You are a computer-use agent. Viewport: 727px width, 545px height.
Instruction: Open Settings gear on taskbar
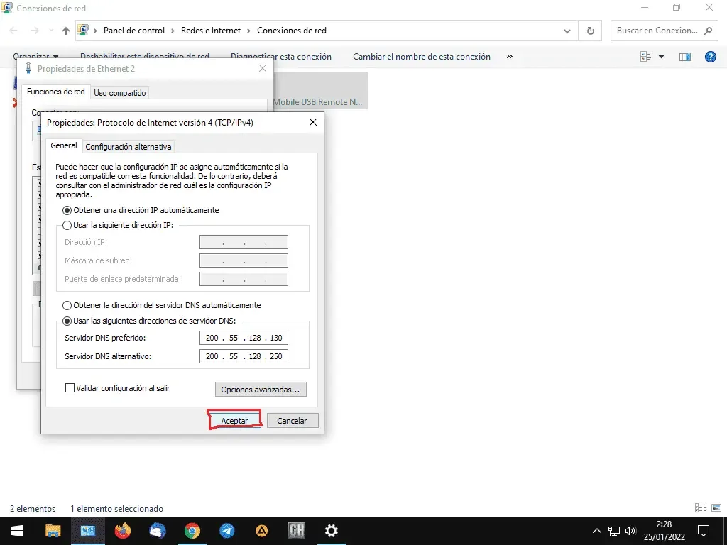point(331,531)
